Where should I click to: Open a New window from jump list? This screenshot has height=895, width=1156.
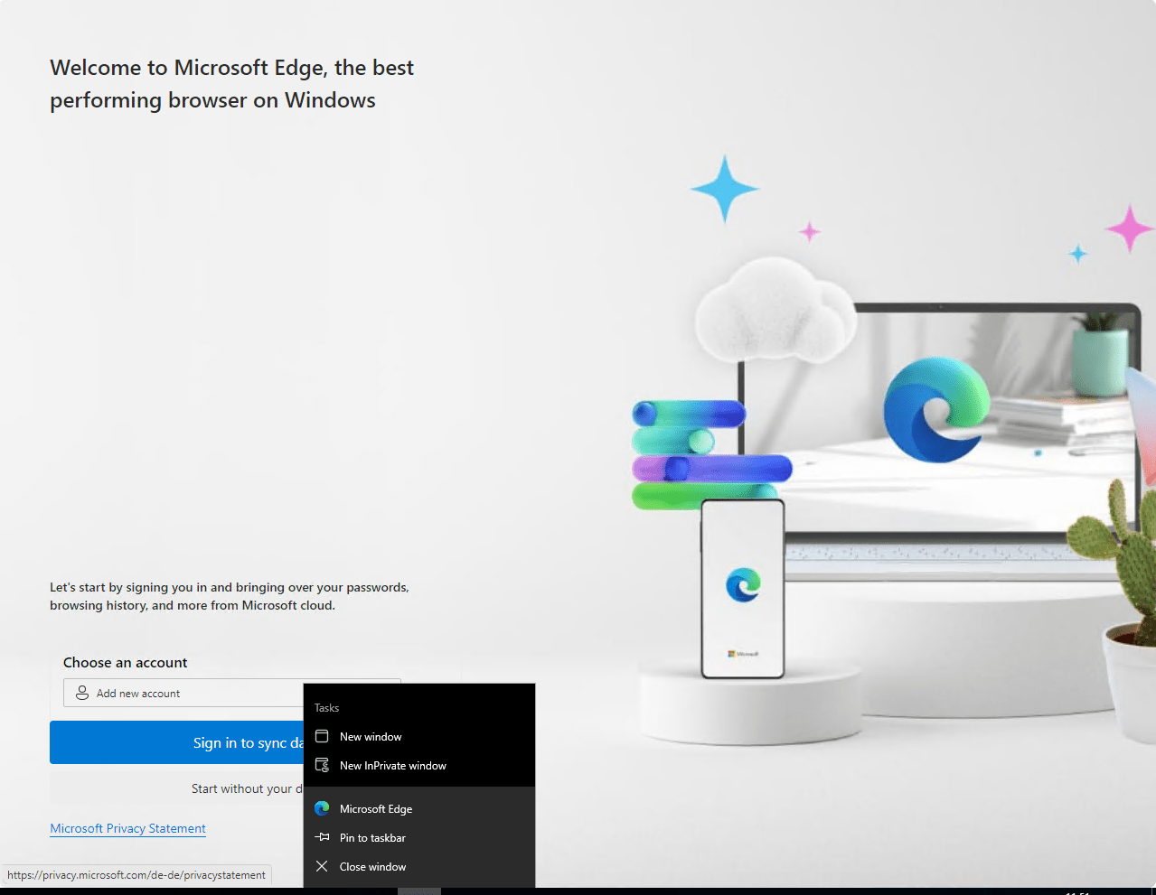click(x=419, y=737)
